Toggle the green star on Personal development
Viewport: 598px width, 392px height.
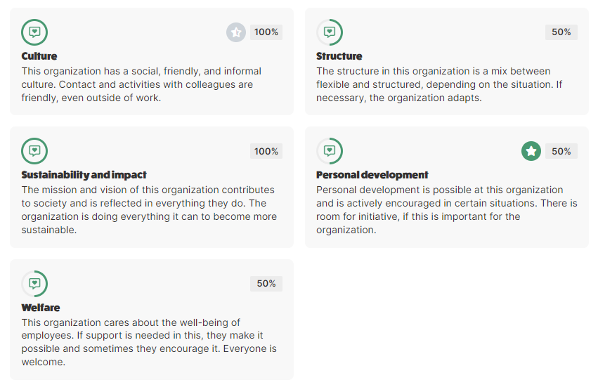coord(531,151)
